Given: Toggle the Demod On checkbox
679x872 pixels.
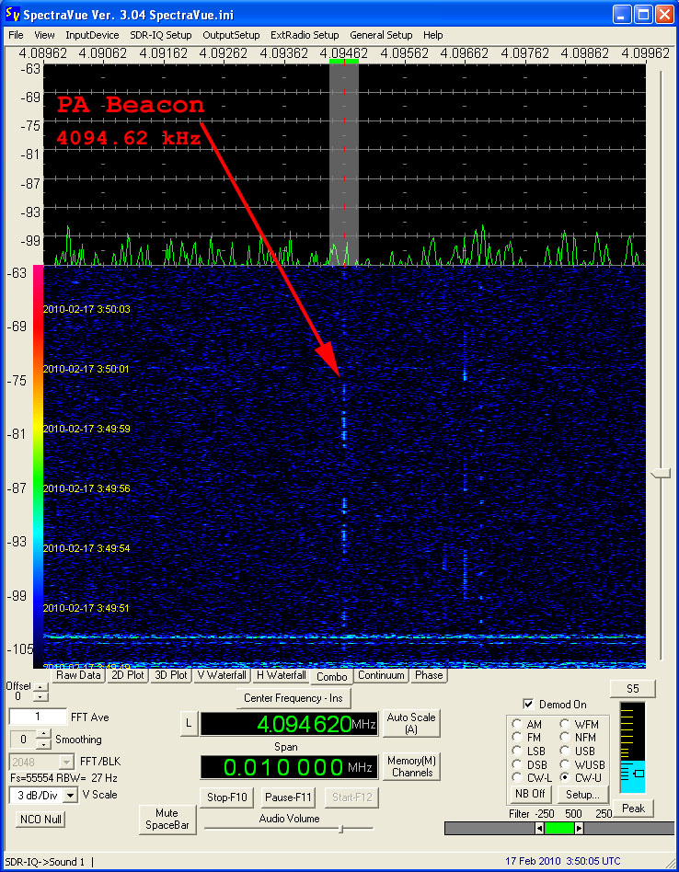Looking at the screenshot, I should pyautogui.click(x=528, y=704).
